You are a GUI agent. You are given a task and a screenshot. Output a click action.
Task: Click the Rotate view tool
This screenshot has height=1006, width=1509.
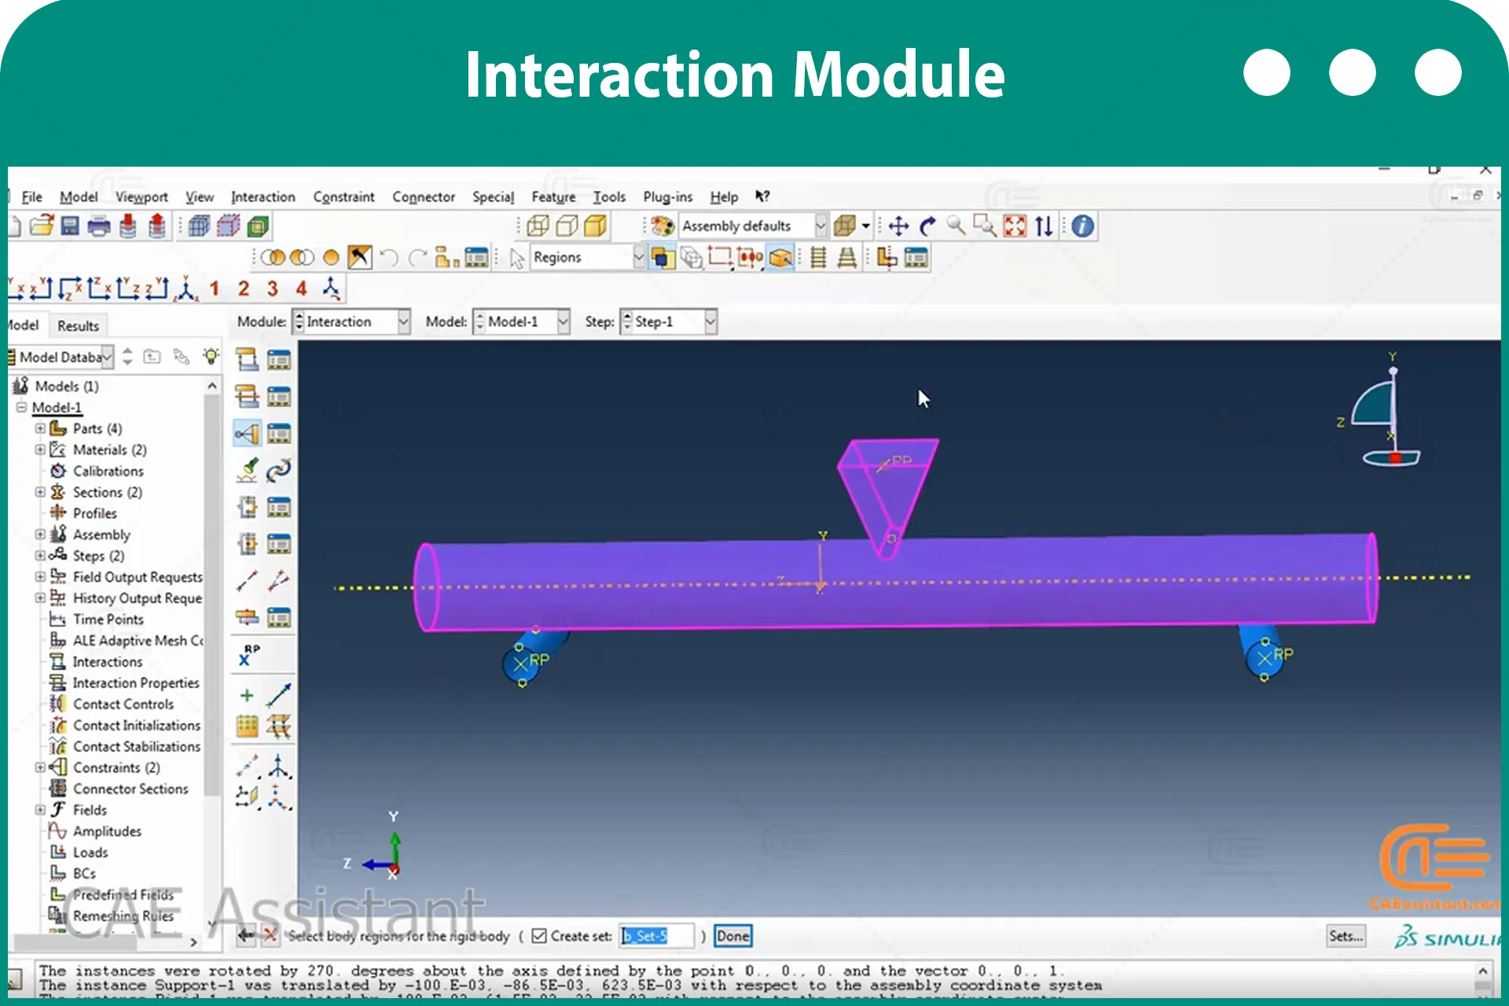pos(927,226)
